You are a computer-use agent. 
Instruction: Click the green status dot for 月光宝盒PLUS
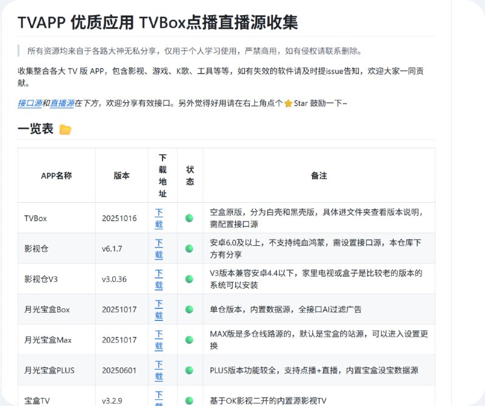coord(189,370)
